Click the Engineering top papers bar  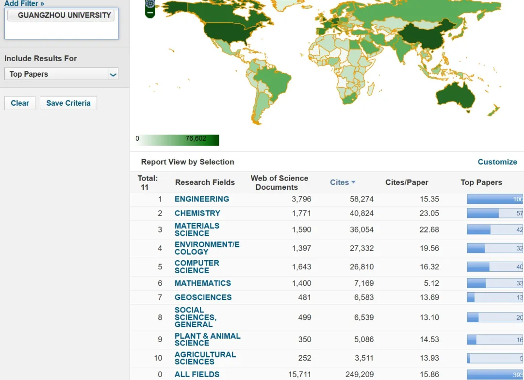coord(495,199)
